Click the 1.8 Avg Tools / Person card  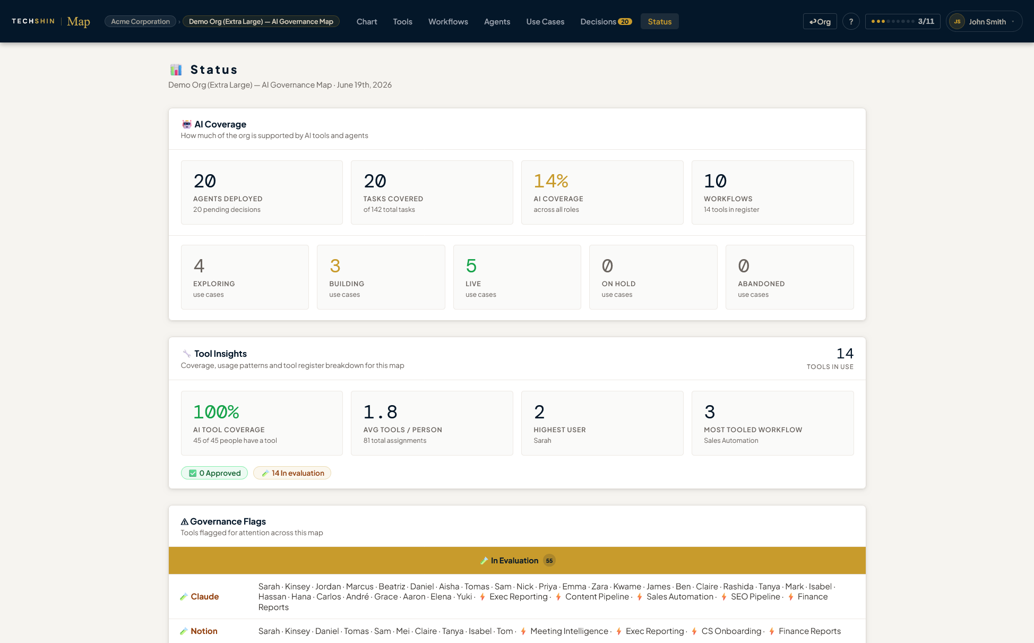click(432, 423)
